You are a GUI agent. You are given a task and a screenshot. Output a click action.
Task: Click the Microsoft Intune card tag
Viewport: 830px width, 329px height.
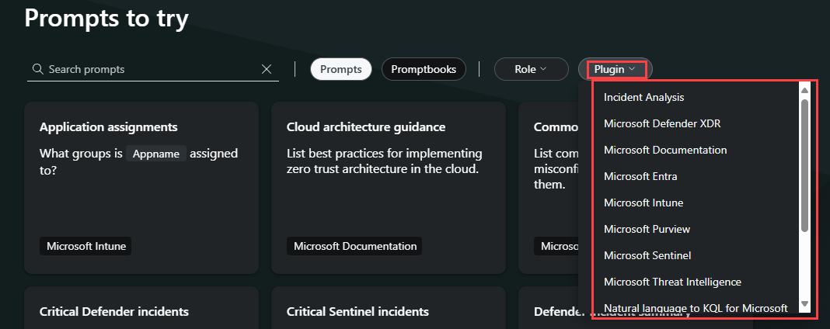(x=85, y=246)
